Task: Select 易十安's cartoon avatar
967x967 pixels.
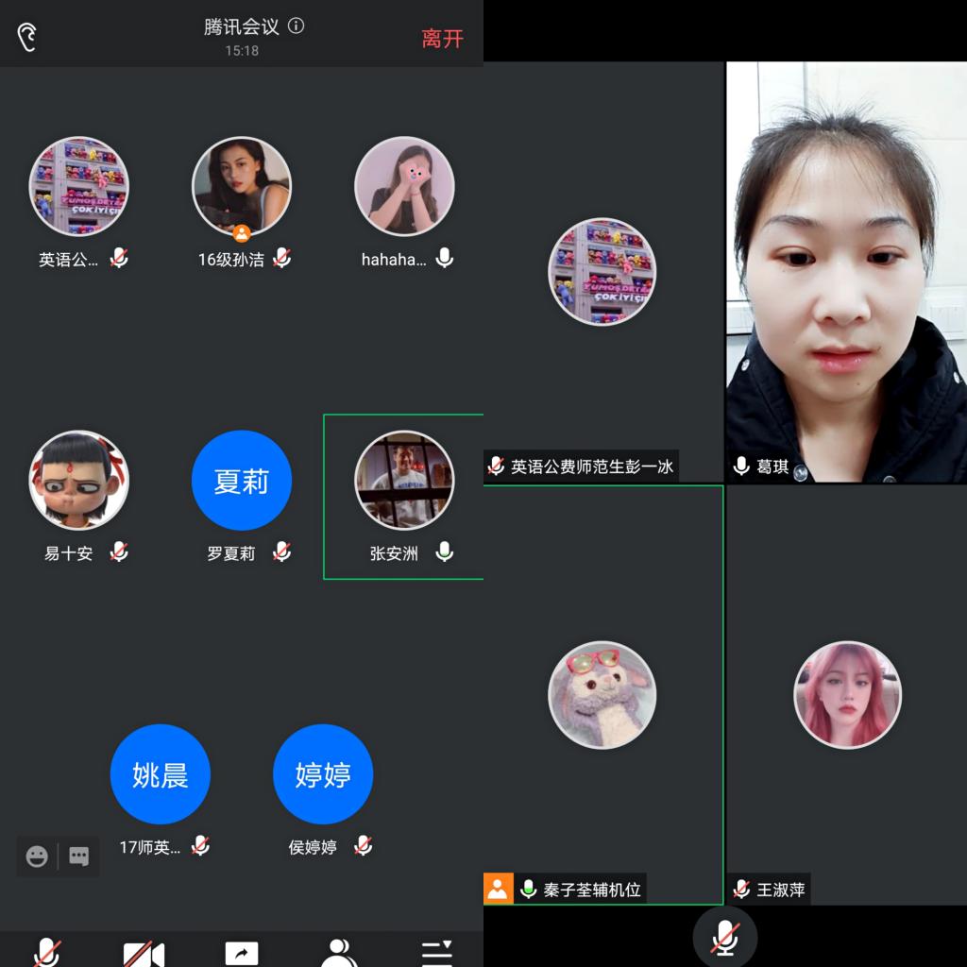Action: (79, 481)
